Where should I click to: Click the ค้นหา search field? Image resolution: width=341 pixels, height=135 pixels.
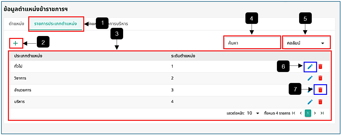(x=252, y=43)
